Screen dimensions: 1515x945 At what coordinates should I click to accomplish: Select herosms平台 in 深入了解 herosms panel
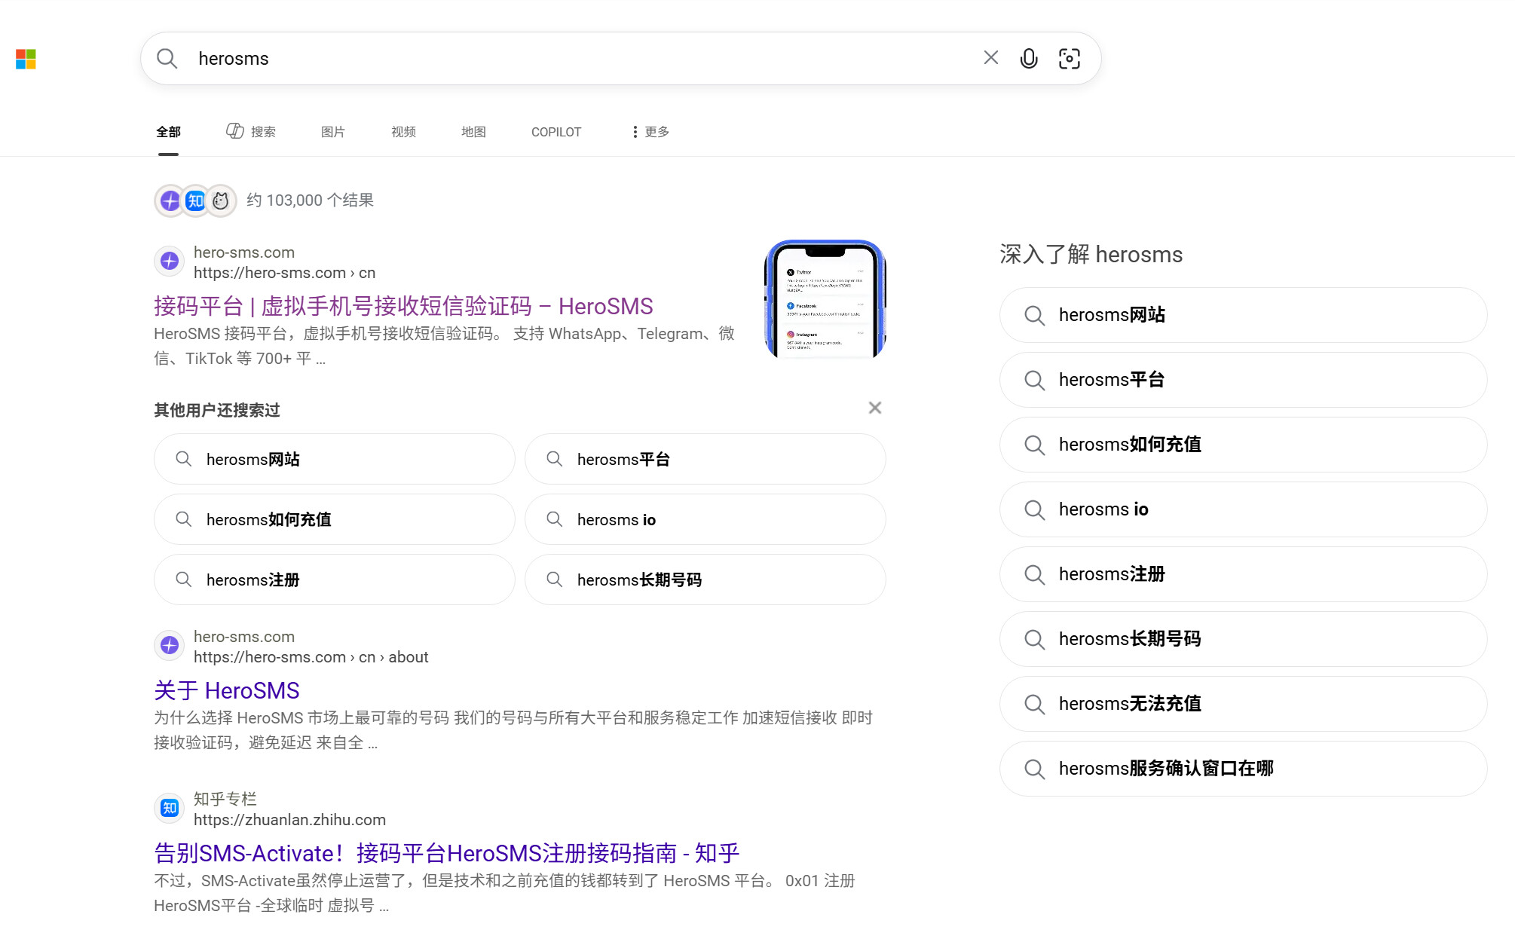pos(1244,380)
